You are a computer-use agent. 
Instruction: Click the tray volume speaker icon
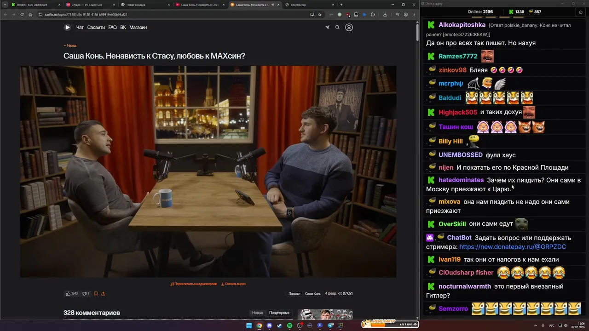(x=566, y=325)
